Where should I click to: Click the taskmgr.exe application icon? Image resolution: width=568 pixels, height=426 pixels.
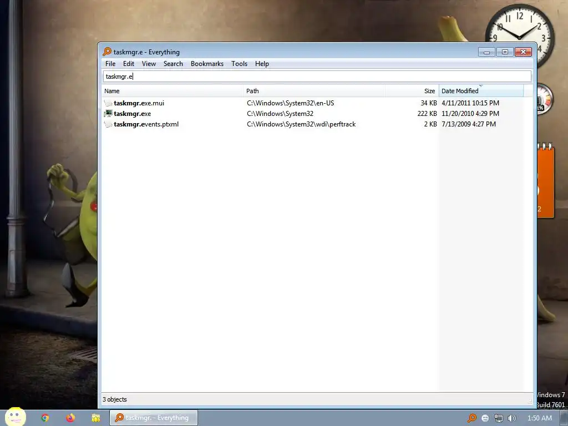coord(108,114)
